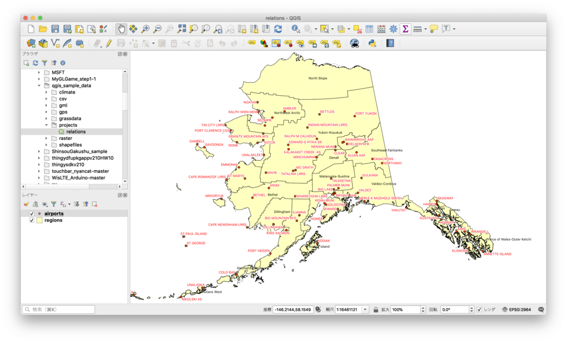Select the climate folder in browser

point(67,93)
